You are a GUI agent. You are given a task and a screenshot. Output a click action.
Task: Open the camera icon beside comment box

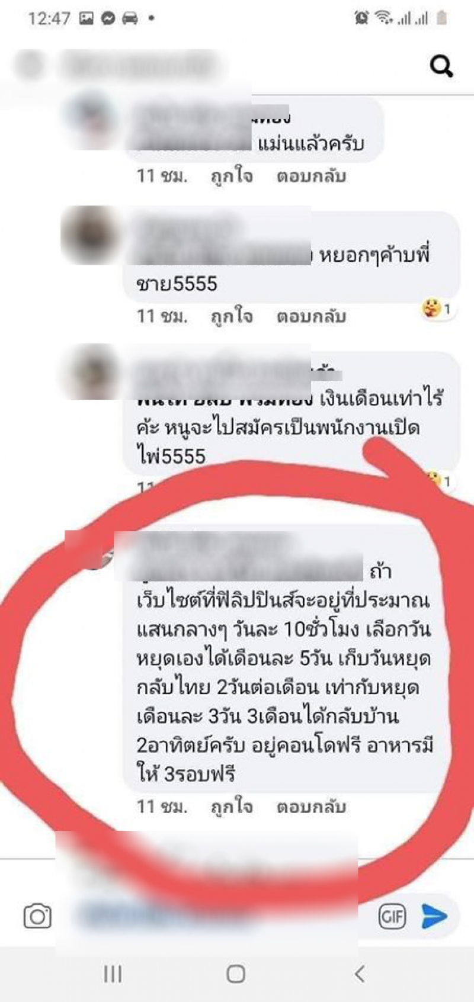coord(37,916)
